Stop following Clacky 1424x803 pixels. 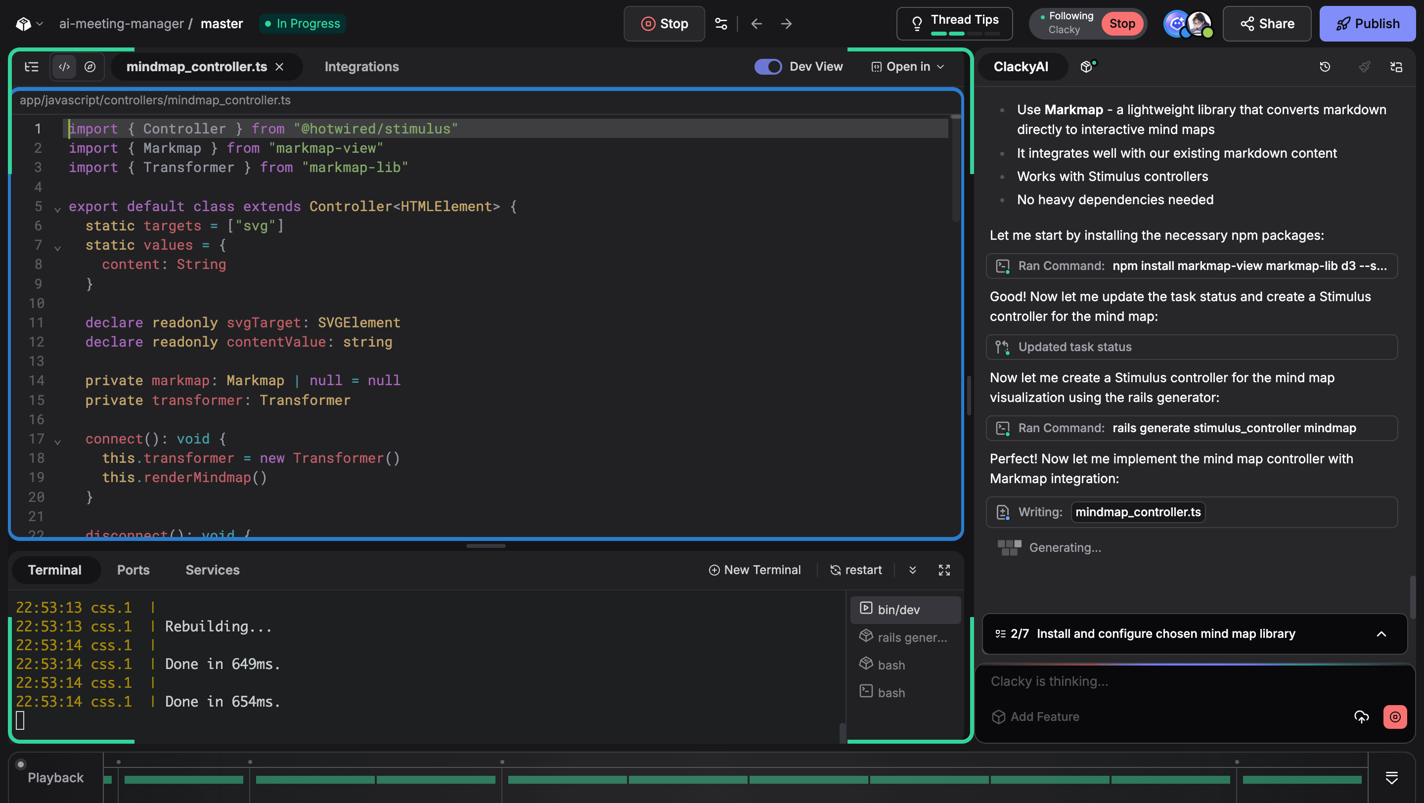(x=1121, y=24)
